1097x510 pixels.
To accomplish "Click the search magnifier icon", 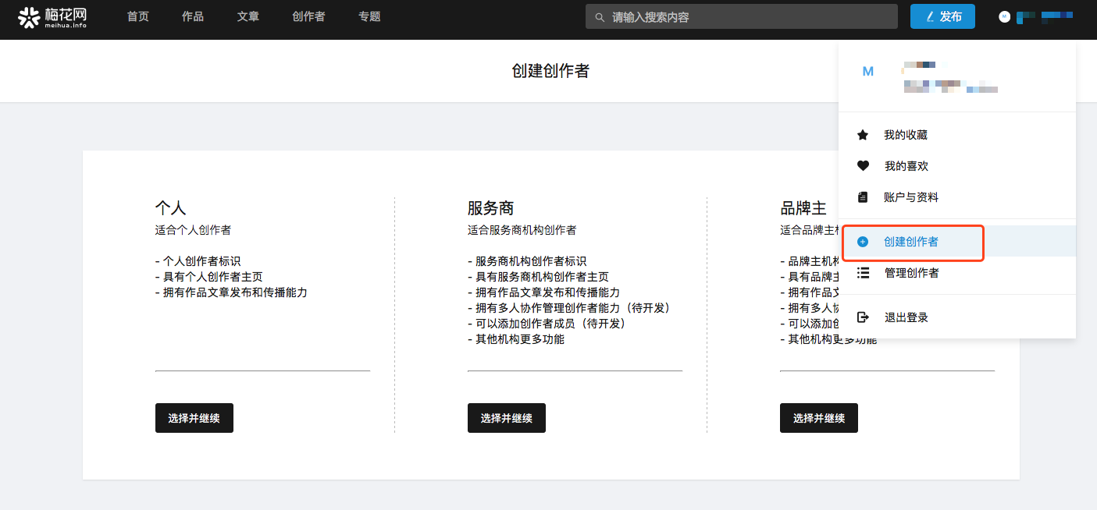I will [x=599, y=17].
